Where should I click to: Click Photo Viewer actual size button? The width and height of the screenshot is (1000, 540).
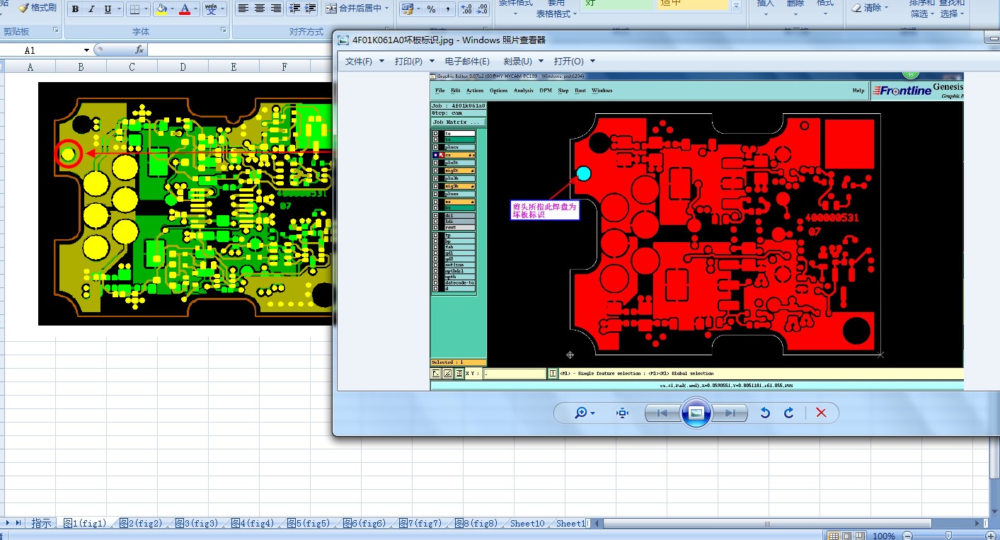(x=622, y=413)
